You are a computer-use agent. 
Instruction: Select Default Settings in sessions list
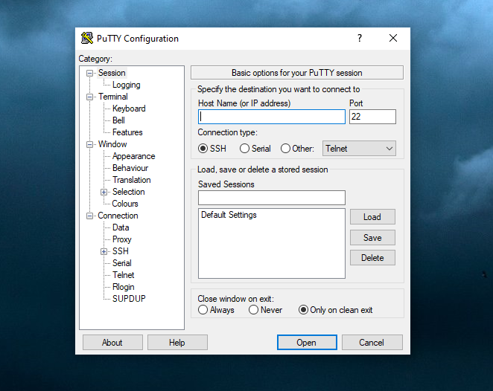coord(229,215)
